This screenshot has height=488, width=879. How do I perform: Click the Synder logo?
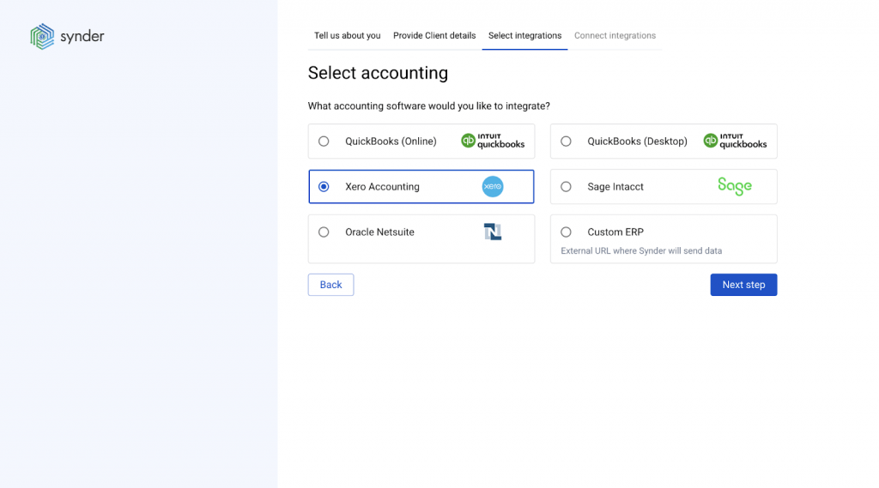click(67, 36)
